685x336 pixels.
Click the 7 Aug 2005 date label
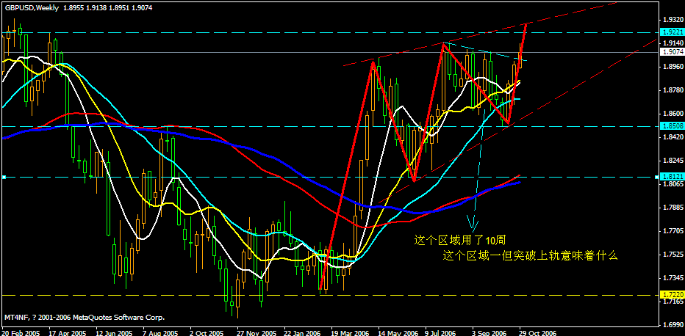(161, 333)
